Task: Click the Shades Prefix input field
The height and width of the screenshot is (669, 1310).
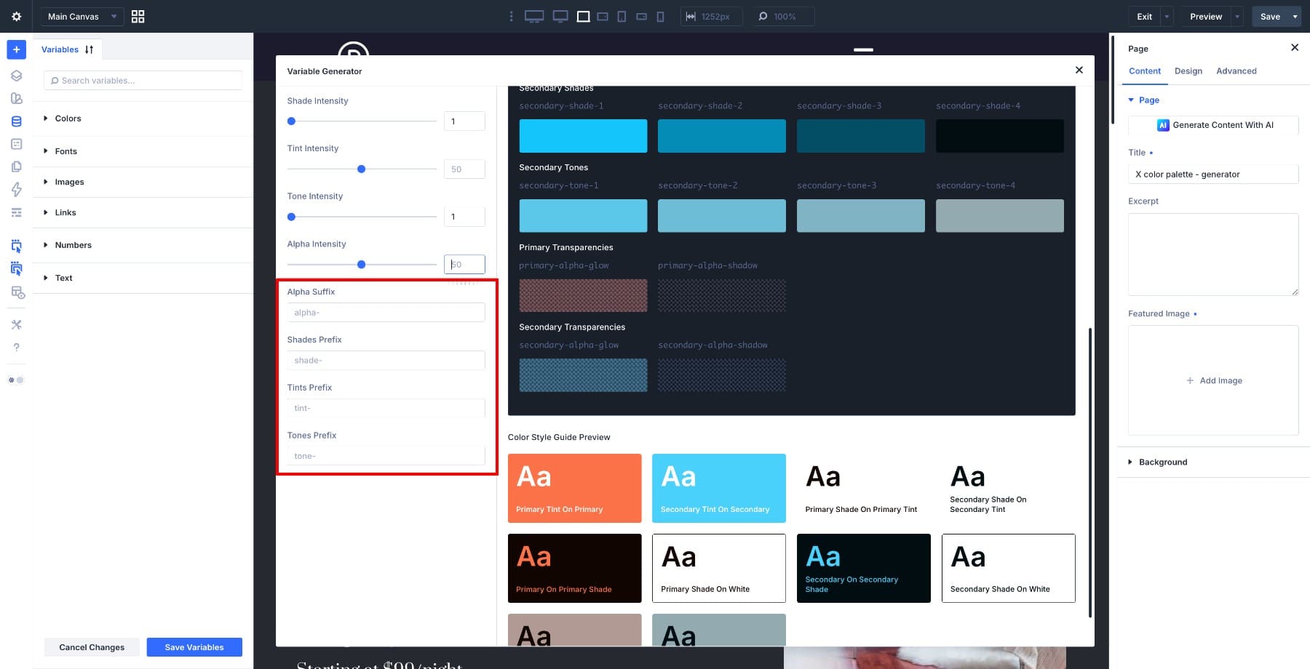Action: pos(386,361)
